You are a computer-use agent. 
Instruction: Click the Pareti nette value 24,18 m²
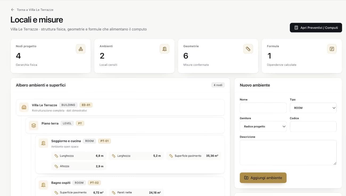155,193
